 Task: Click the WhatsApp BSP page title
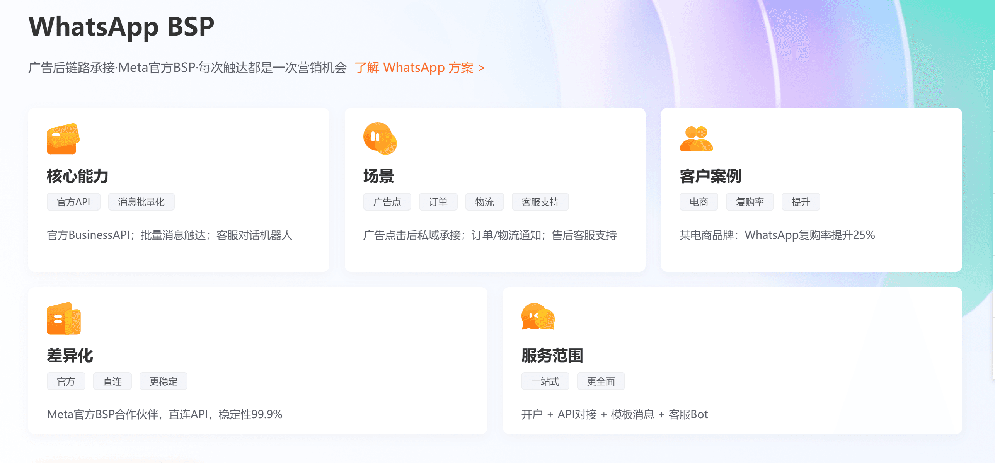(x=121, y=27)
